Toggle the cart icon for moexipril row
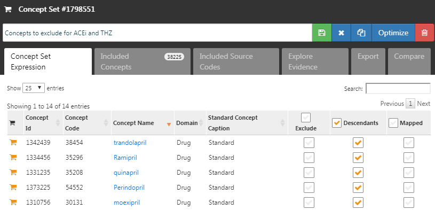 point(13,202)
